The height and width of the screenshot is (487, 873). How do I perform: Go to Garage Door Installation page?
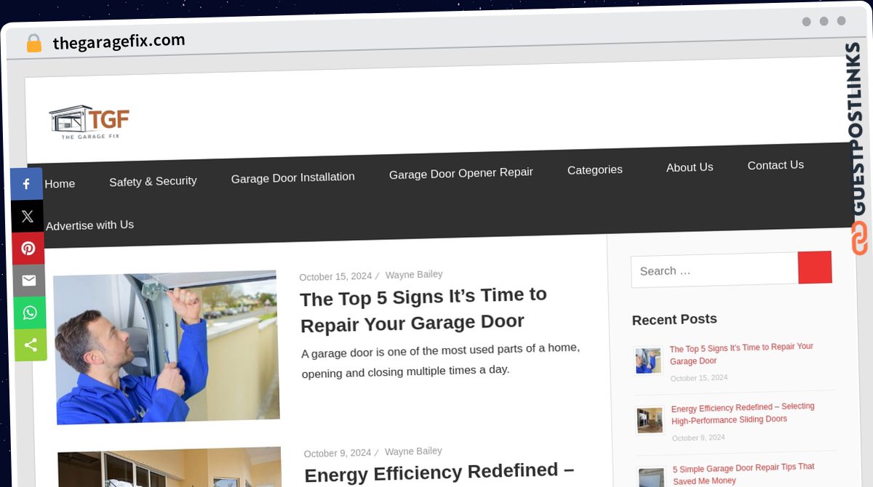[293, 177]
